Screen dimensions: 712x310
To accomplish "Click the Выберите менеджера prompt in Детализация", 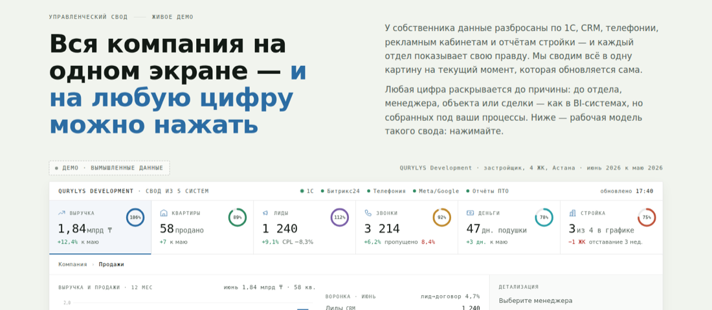I will pyautogui.click(x=535, y=300).
